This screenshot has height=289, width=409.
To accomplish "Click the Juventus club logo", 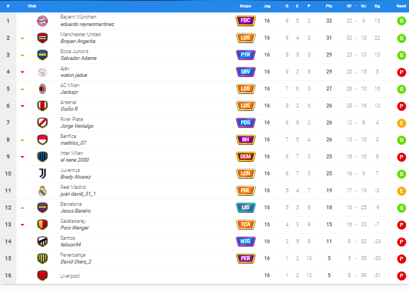I will pyautogui.click(x=42, y=174).
